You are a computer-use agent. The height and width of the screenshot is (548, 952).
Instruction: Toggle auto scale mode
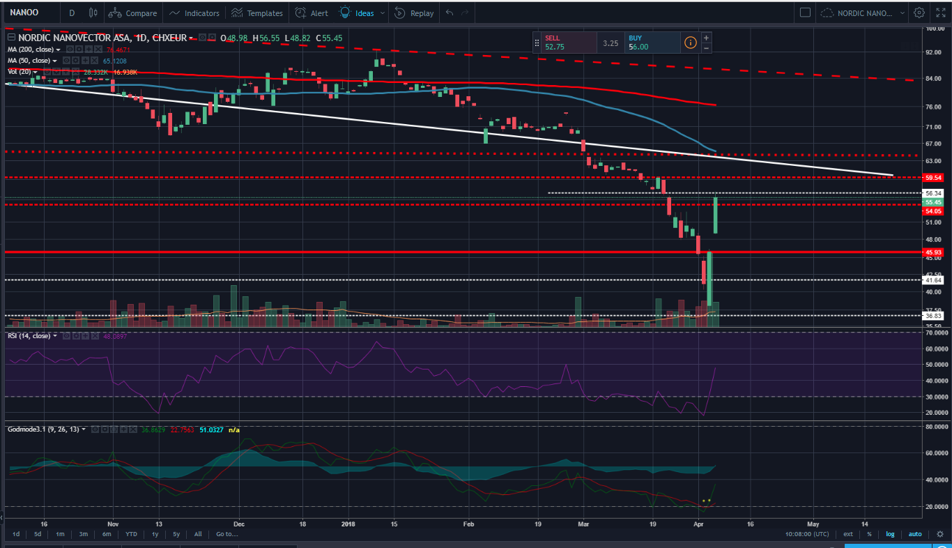(x=915, y=534)
